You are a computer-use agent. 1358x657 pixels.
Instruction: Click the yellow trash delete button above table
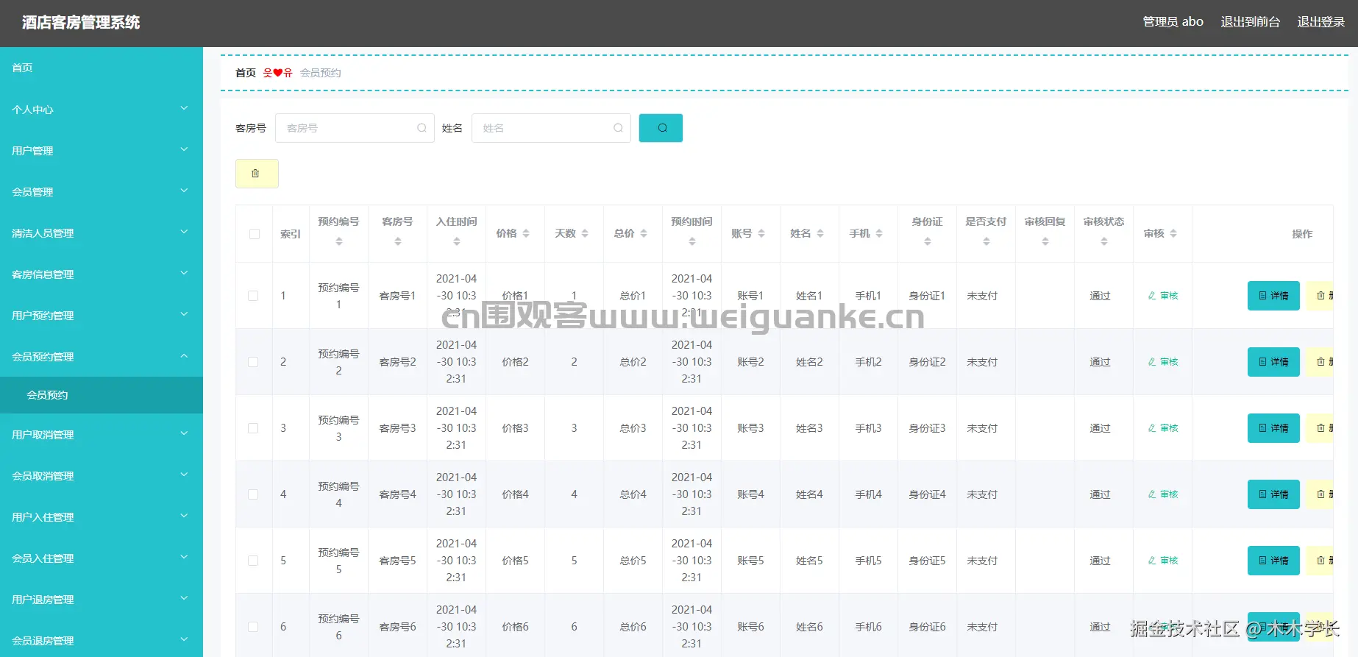coord(257,174)
